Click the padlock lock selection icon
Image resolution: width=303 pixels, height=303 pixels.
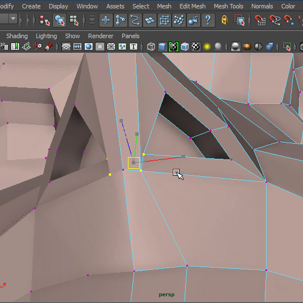[224, 20]
